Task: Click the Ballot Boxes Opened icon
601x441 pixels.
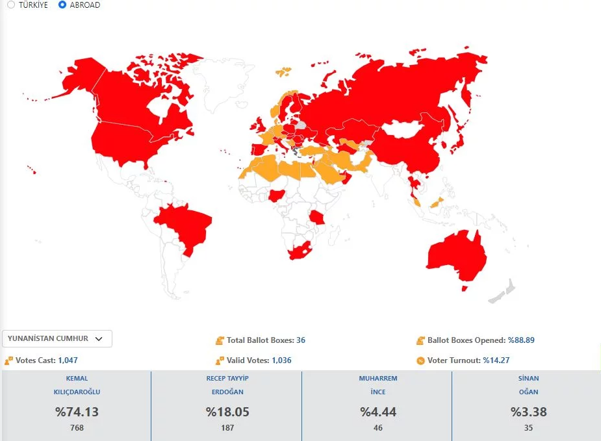Action: (421, 340)
